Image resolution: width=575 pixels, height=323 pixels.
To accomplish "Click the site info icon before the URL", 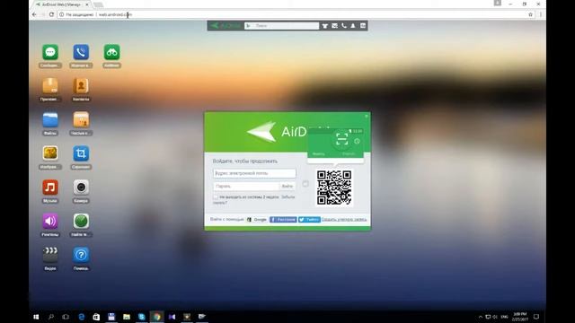I will 62,14.
